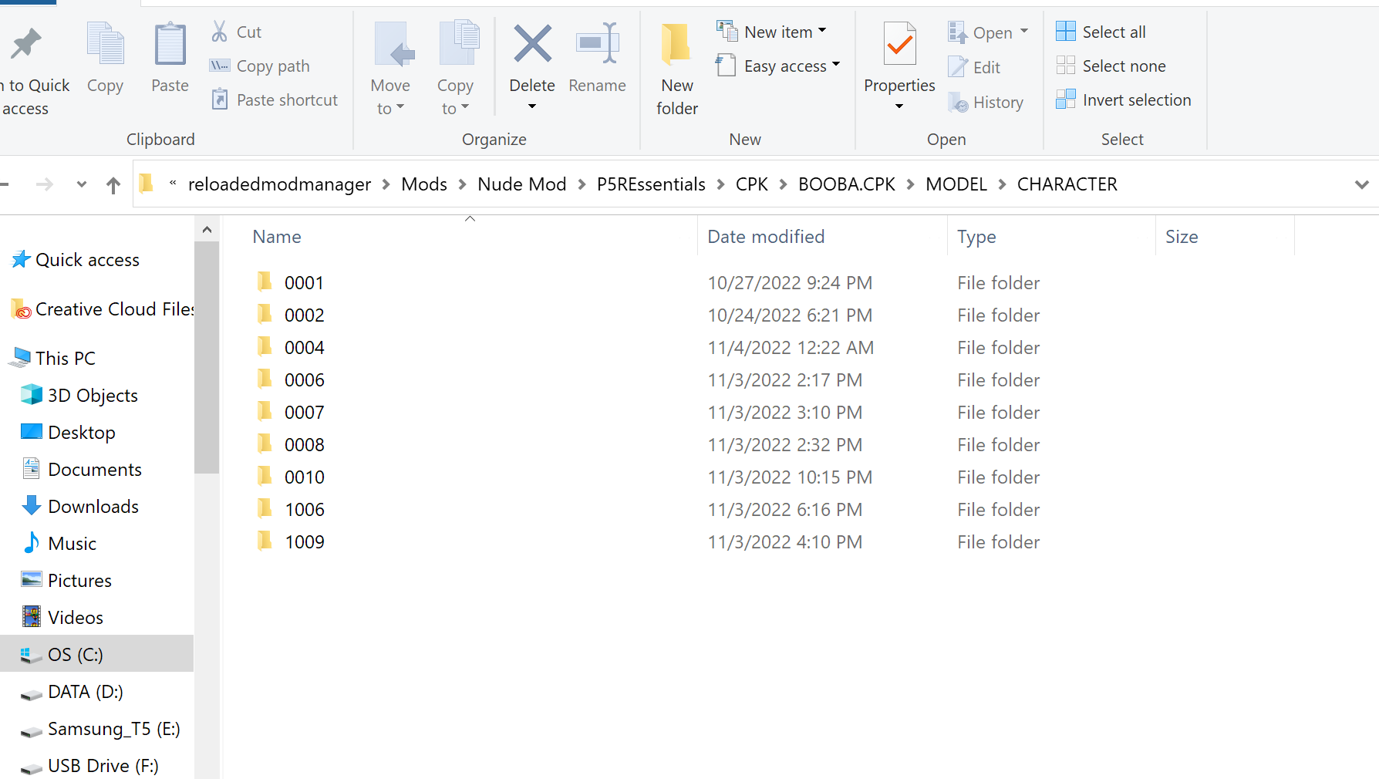The image size is (1379, 779).
Task: Expand the hidden path chevron in address bar
Action: tap(173, 183)
